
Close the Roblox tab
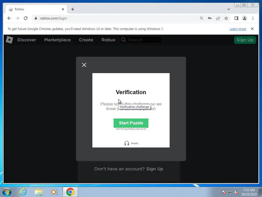point(63,9)
